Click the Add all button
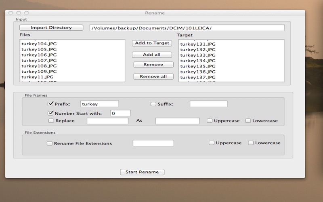 tap(152, 55)
